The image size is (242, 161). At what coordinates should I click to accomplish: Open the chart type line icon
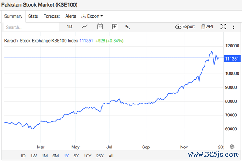tap(84, 27)
